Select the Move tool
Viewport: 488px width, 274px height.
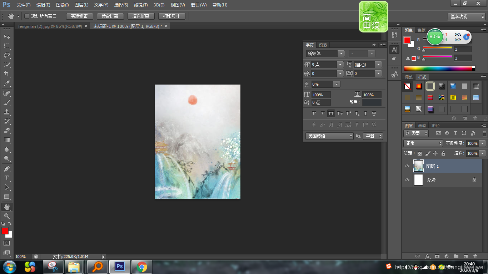click(7, 36)
